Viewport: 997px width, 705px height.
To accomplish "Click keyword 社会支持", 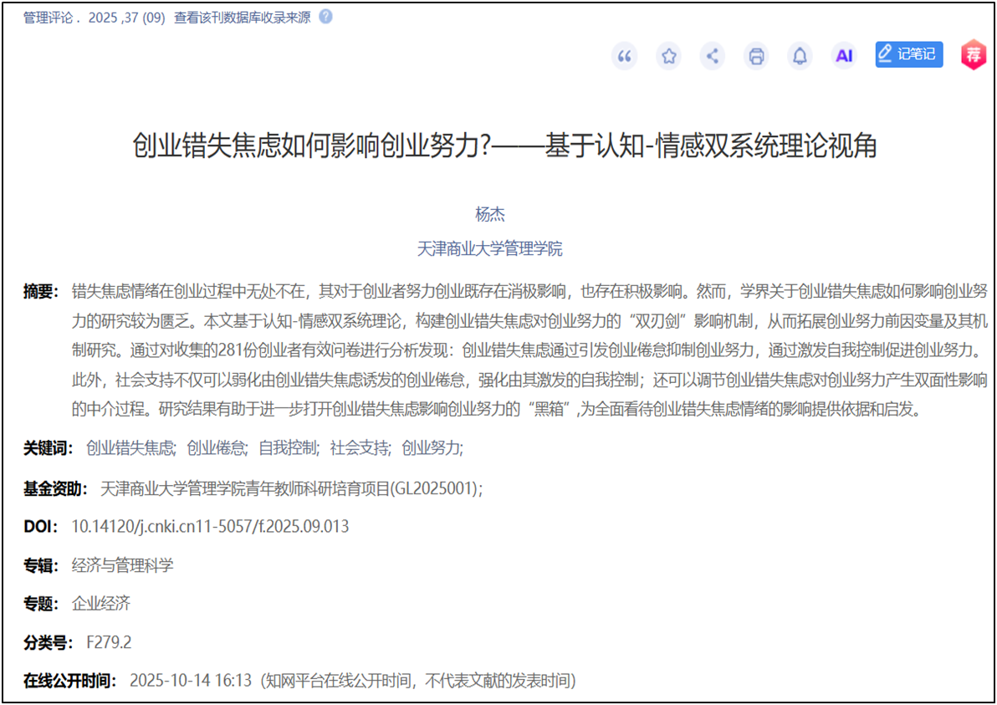I will pos(360,447).
